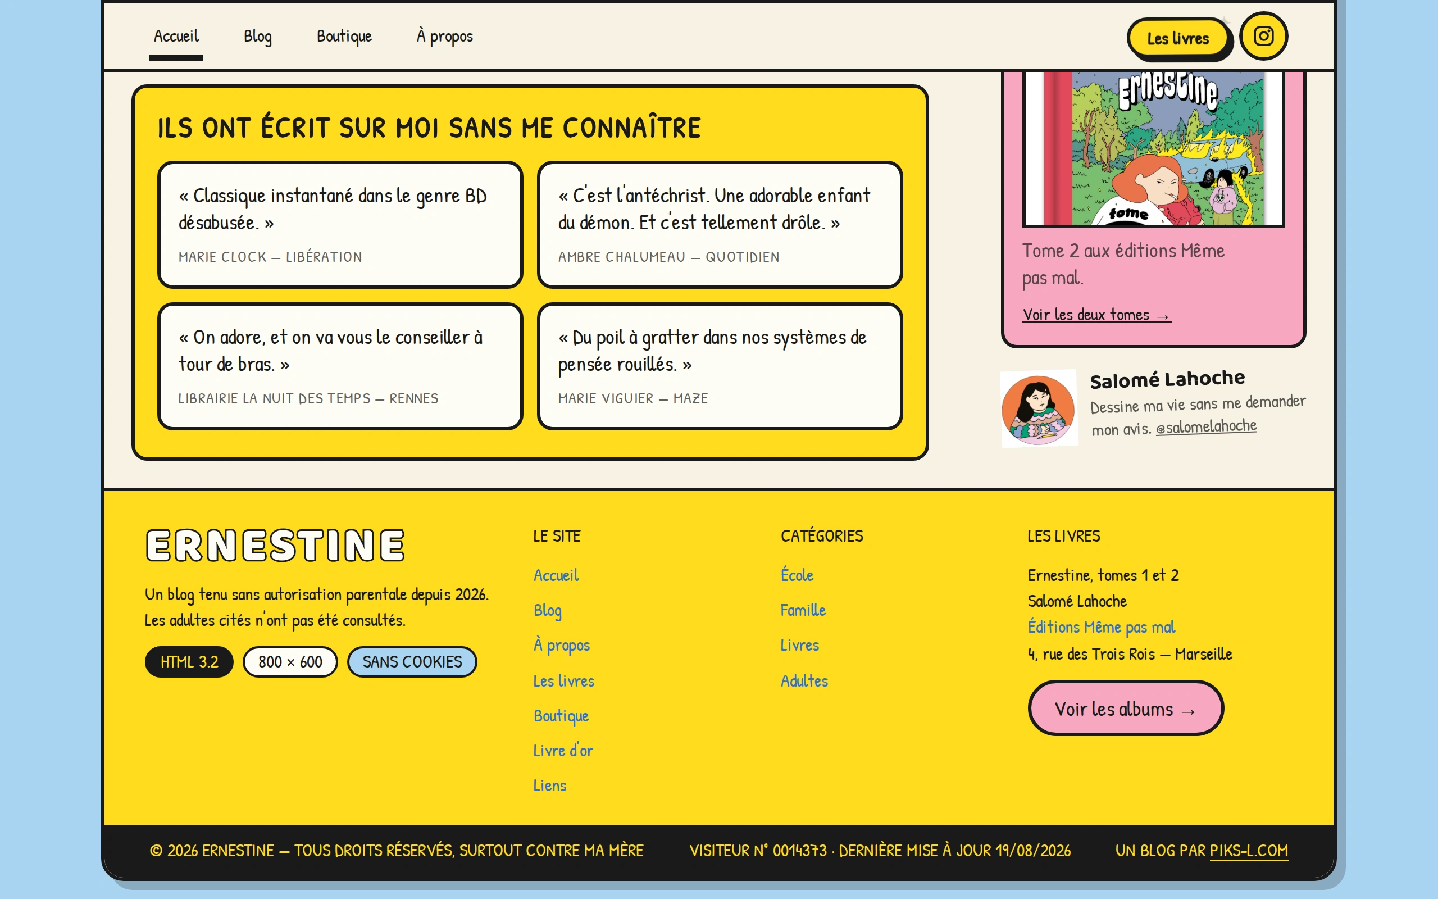The width and height of the screenshot is (1438, 899).
Task: Follow the PIKS-L.COM credit link
Action: [1249, 850]
